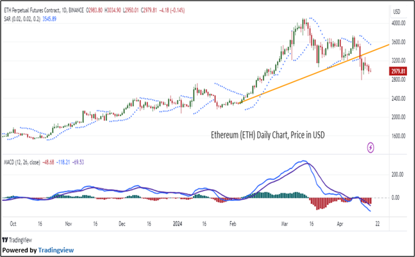
Task: Click the 2000.00 price axis label
Action: tap(398, 117)
